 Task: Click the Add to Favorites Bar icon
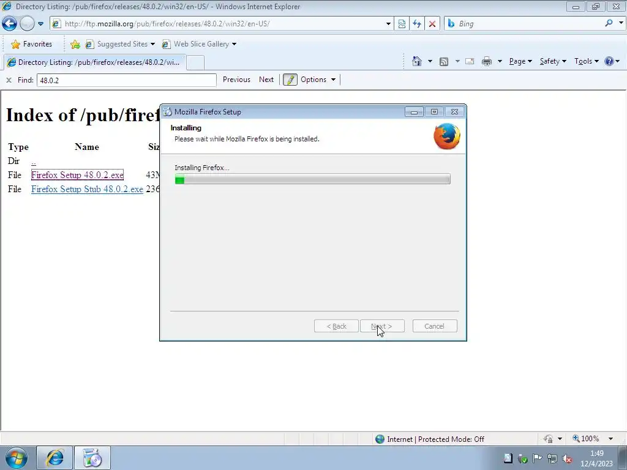point(75,44)
